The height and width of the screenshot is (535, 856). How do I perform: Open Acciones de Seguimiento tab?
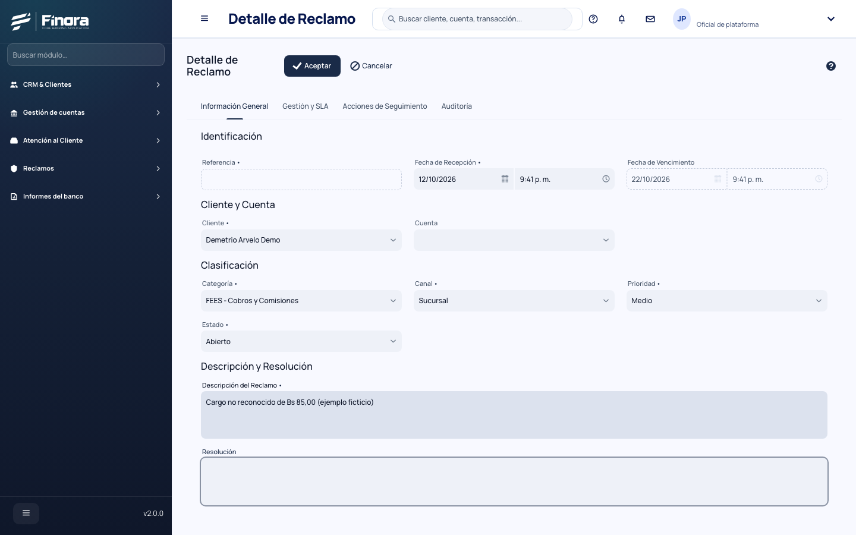385,106
